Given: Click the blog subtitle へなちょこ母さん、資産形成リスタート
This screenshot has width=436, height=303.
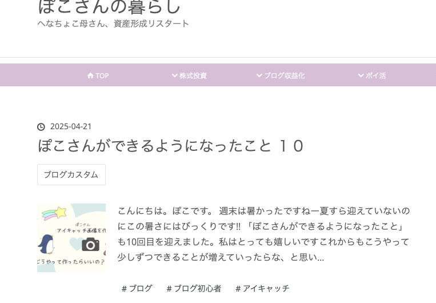Looking at the screenshot, I should [113, 23].
